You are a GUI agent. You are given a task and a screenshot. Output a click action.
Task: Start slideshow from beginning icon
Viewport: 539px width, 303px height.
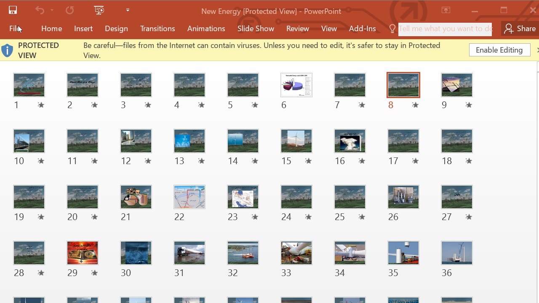pos(99,11)
